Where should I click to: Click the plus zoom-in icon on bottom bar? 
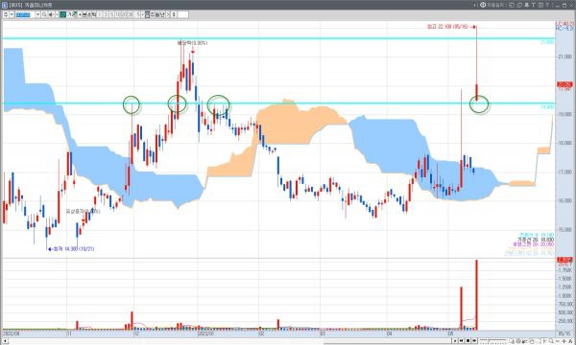[x=564, y=340]
